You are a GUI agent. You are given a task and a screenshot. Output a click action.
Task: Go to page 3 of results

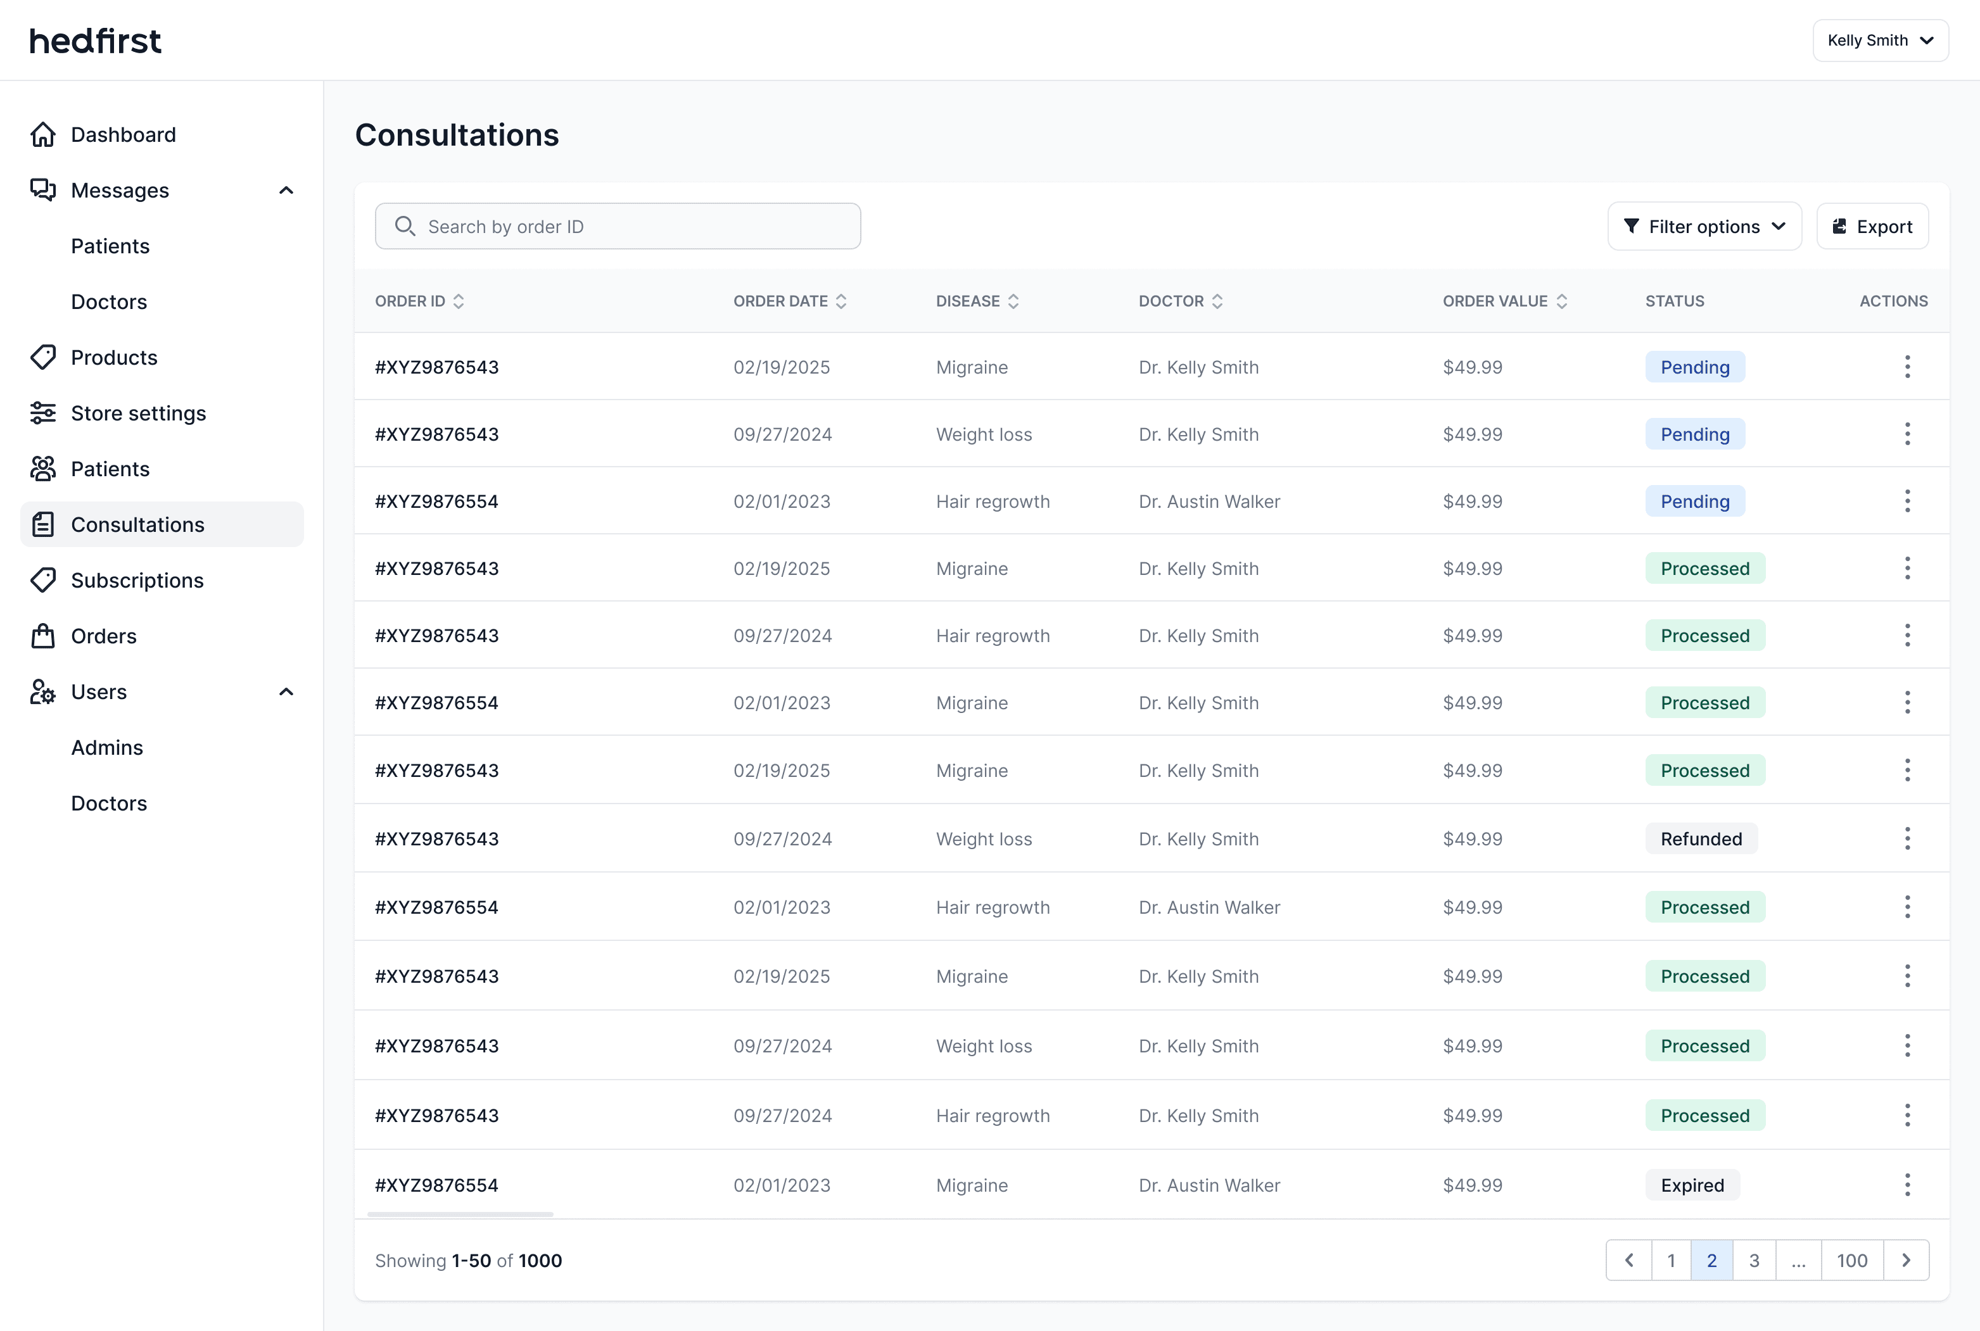1753,1261
